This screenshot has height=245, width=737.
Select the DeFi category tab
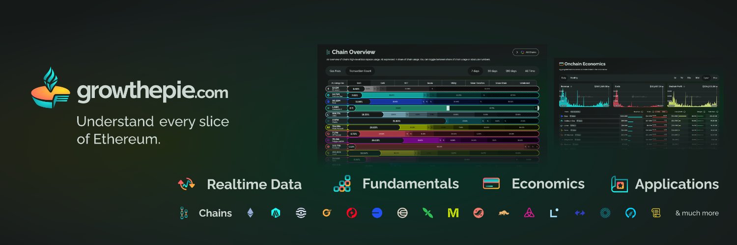359,83
